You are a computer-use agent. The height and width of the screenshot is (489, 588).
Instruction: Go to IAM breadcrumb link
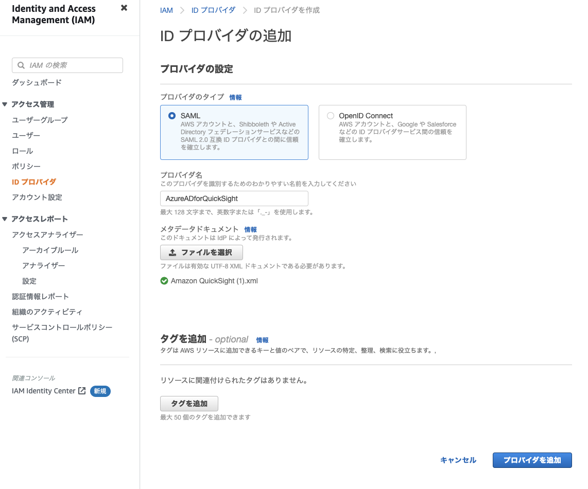[x=166, y=10]
